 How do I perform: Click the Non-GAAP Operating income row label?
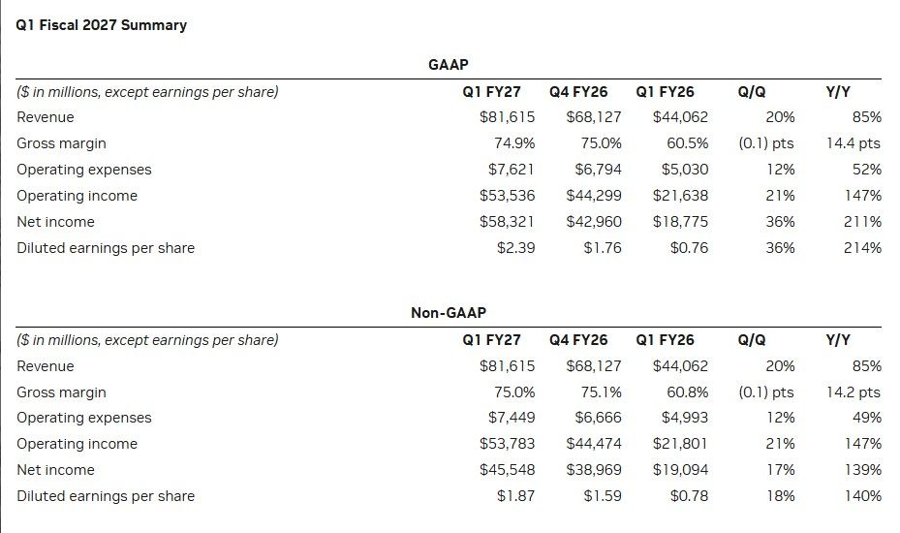click(77, 444)
